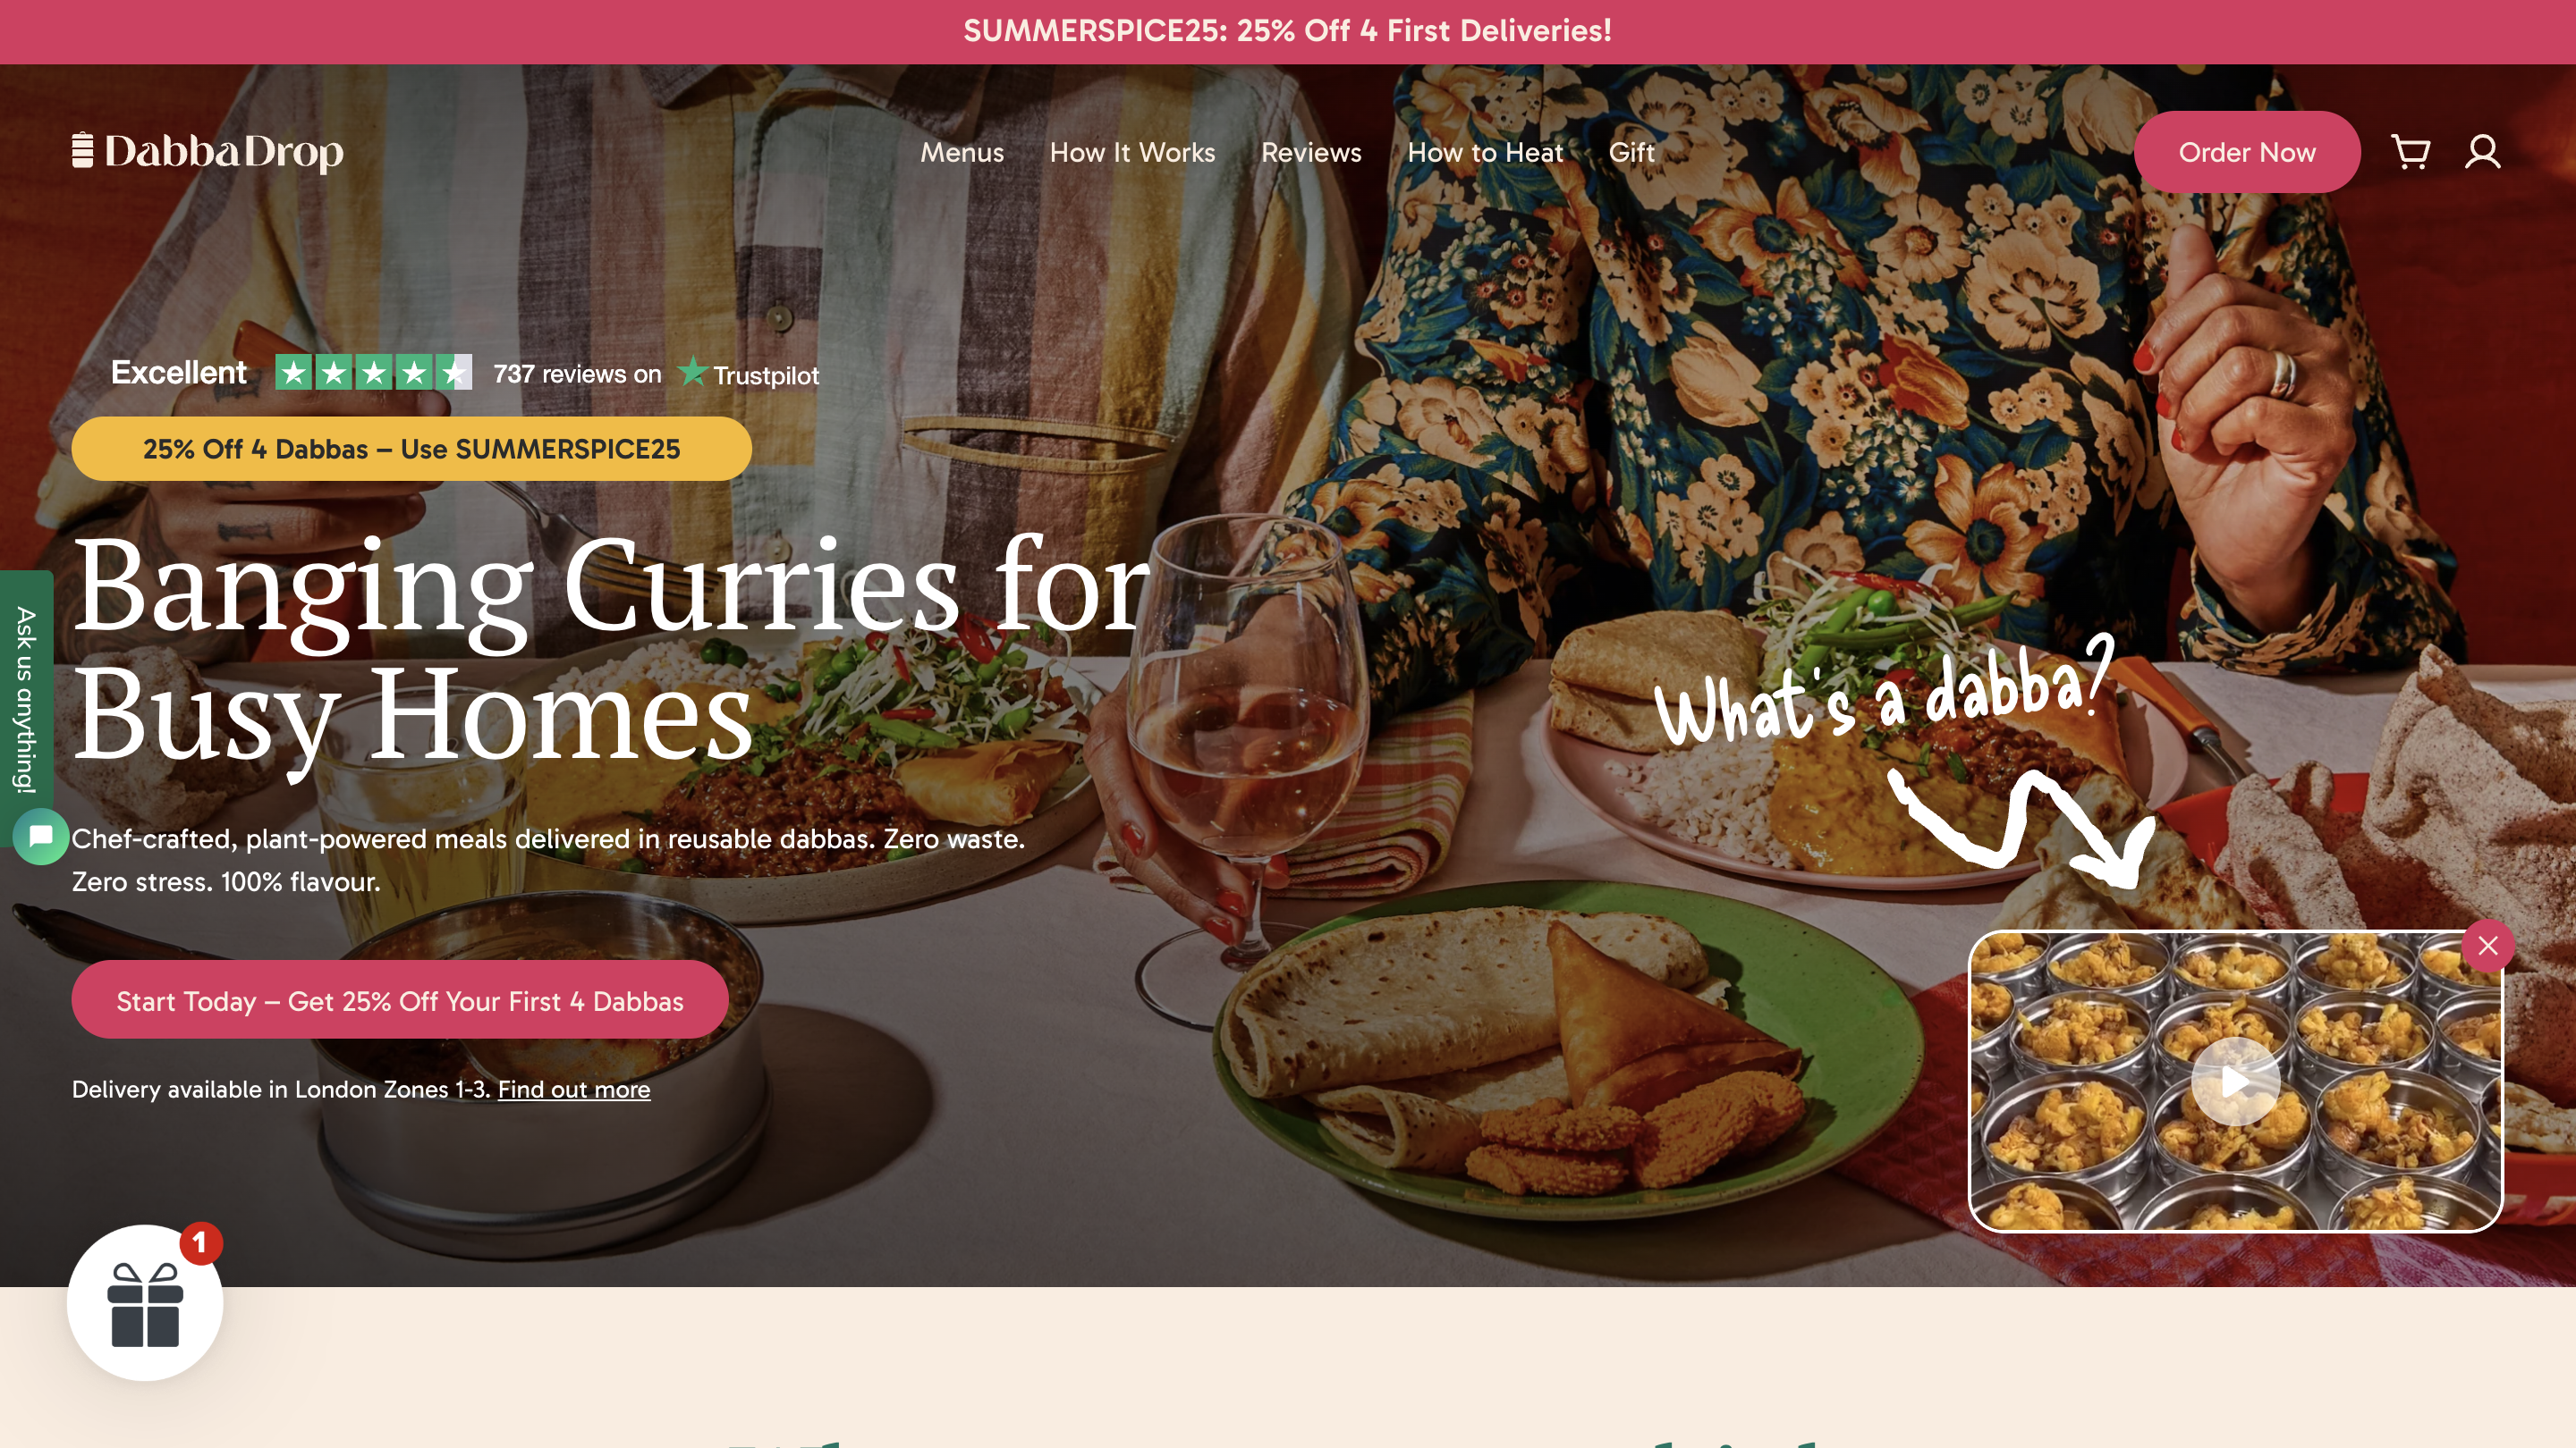Click the yellow SUMMERSPICE25 promo pill
The width and height of the screenshot is (2576, 1448).
[411, 449]
